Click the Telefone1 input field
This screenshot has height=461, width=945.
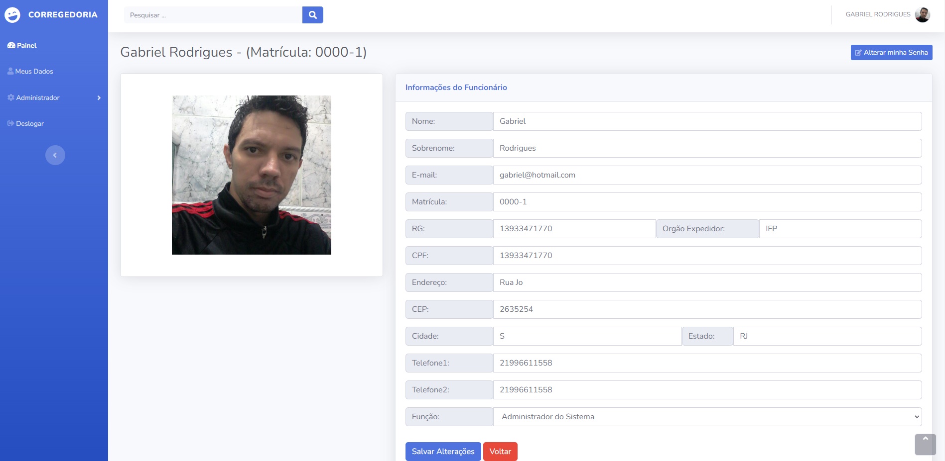(707, 363)
